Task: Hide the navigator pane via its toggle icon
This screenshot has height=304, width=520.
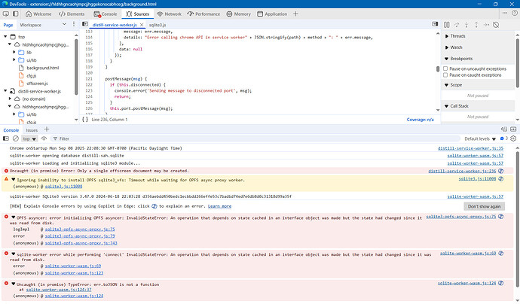Action: pyautogui.click(x=85, y=24)
